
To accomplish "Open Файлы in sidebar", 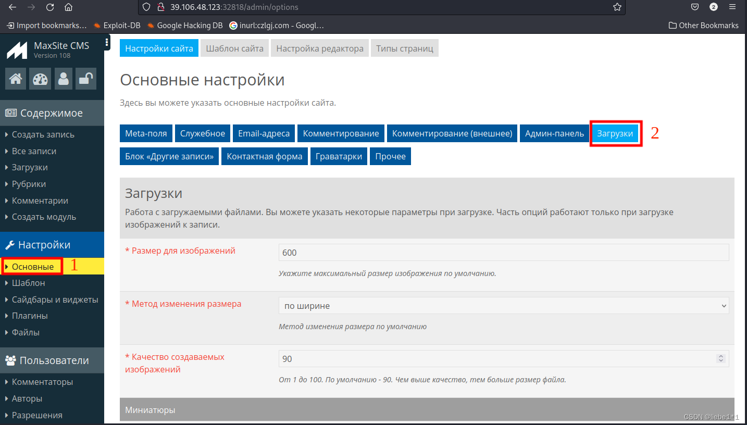I will (x=26, y=332).
